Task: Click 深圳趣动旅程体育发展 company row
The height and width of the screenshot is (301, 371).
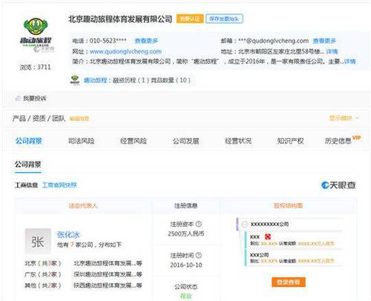Action: click(108, 274)
